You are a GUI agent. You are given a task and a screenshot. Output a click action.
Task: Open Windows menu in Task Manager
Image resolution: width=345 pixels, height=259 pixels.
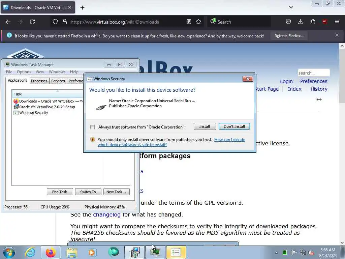point(57,72)
